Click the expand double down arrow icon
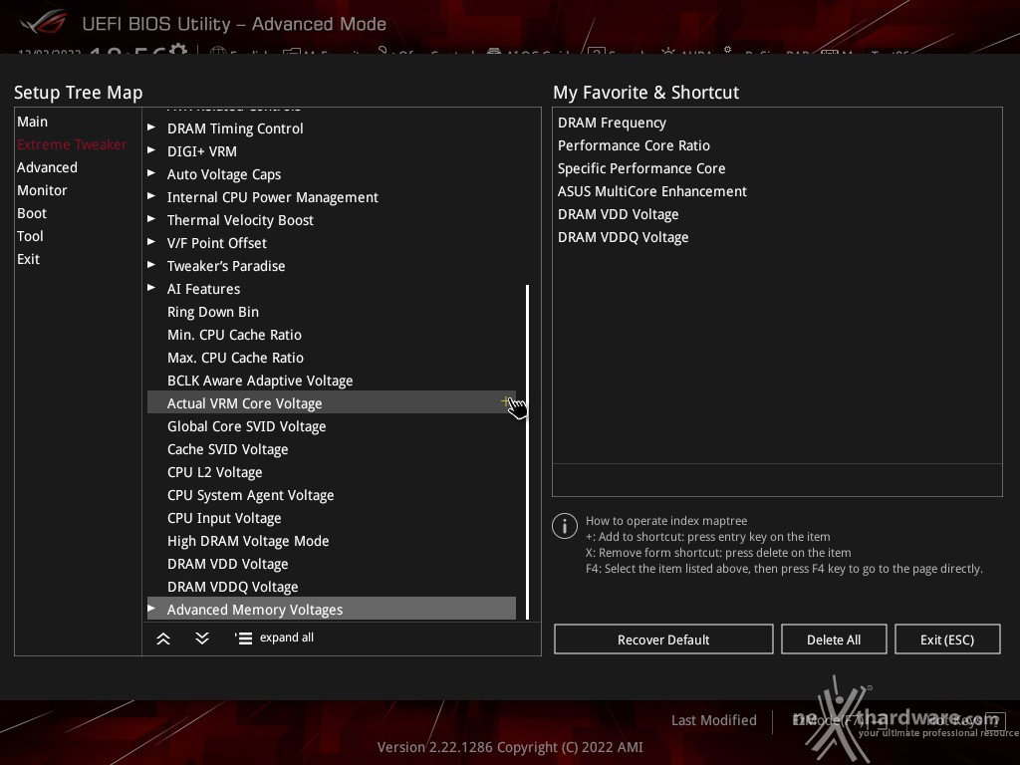Image resolution: width=1020 pixels, height=765 pixels. pyautogui.click(x=202, y=638)
